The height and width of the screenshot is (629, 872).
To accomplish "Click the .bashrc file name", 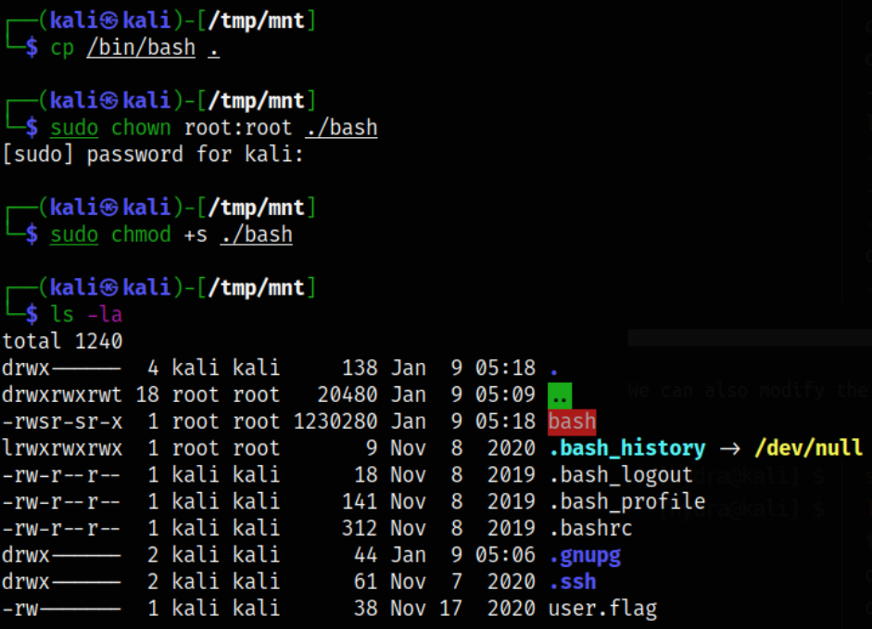I will pos(590,528).
